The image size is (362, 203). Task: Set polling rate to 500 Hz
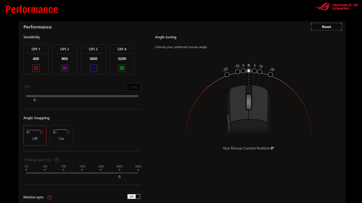pyautogui.click(x=63, y=170)
